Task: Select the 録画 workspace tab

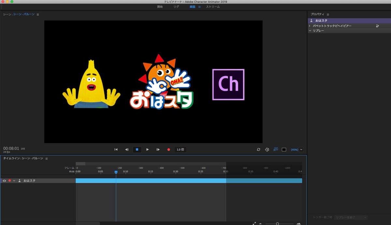Action: point(193,7)
